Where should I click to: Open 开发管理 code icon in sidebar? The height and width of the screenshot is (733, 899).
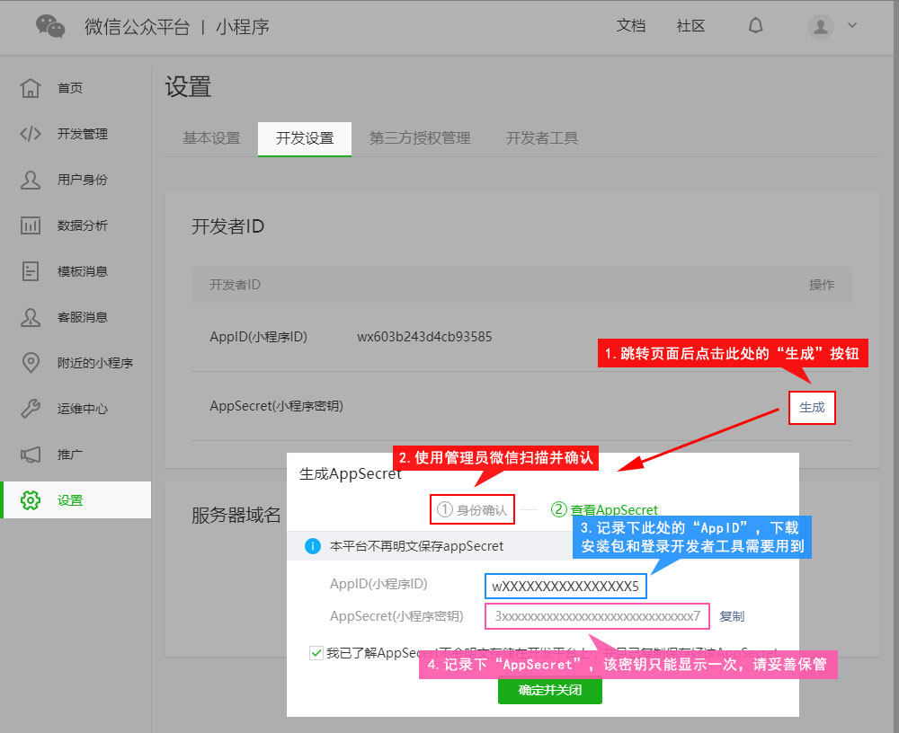click(x=31, y=134)
